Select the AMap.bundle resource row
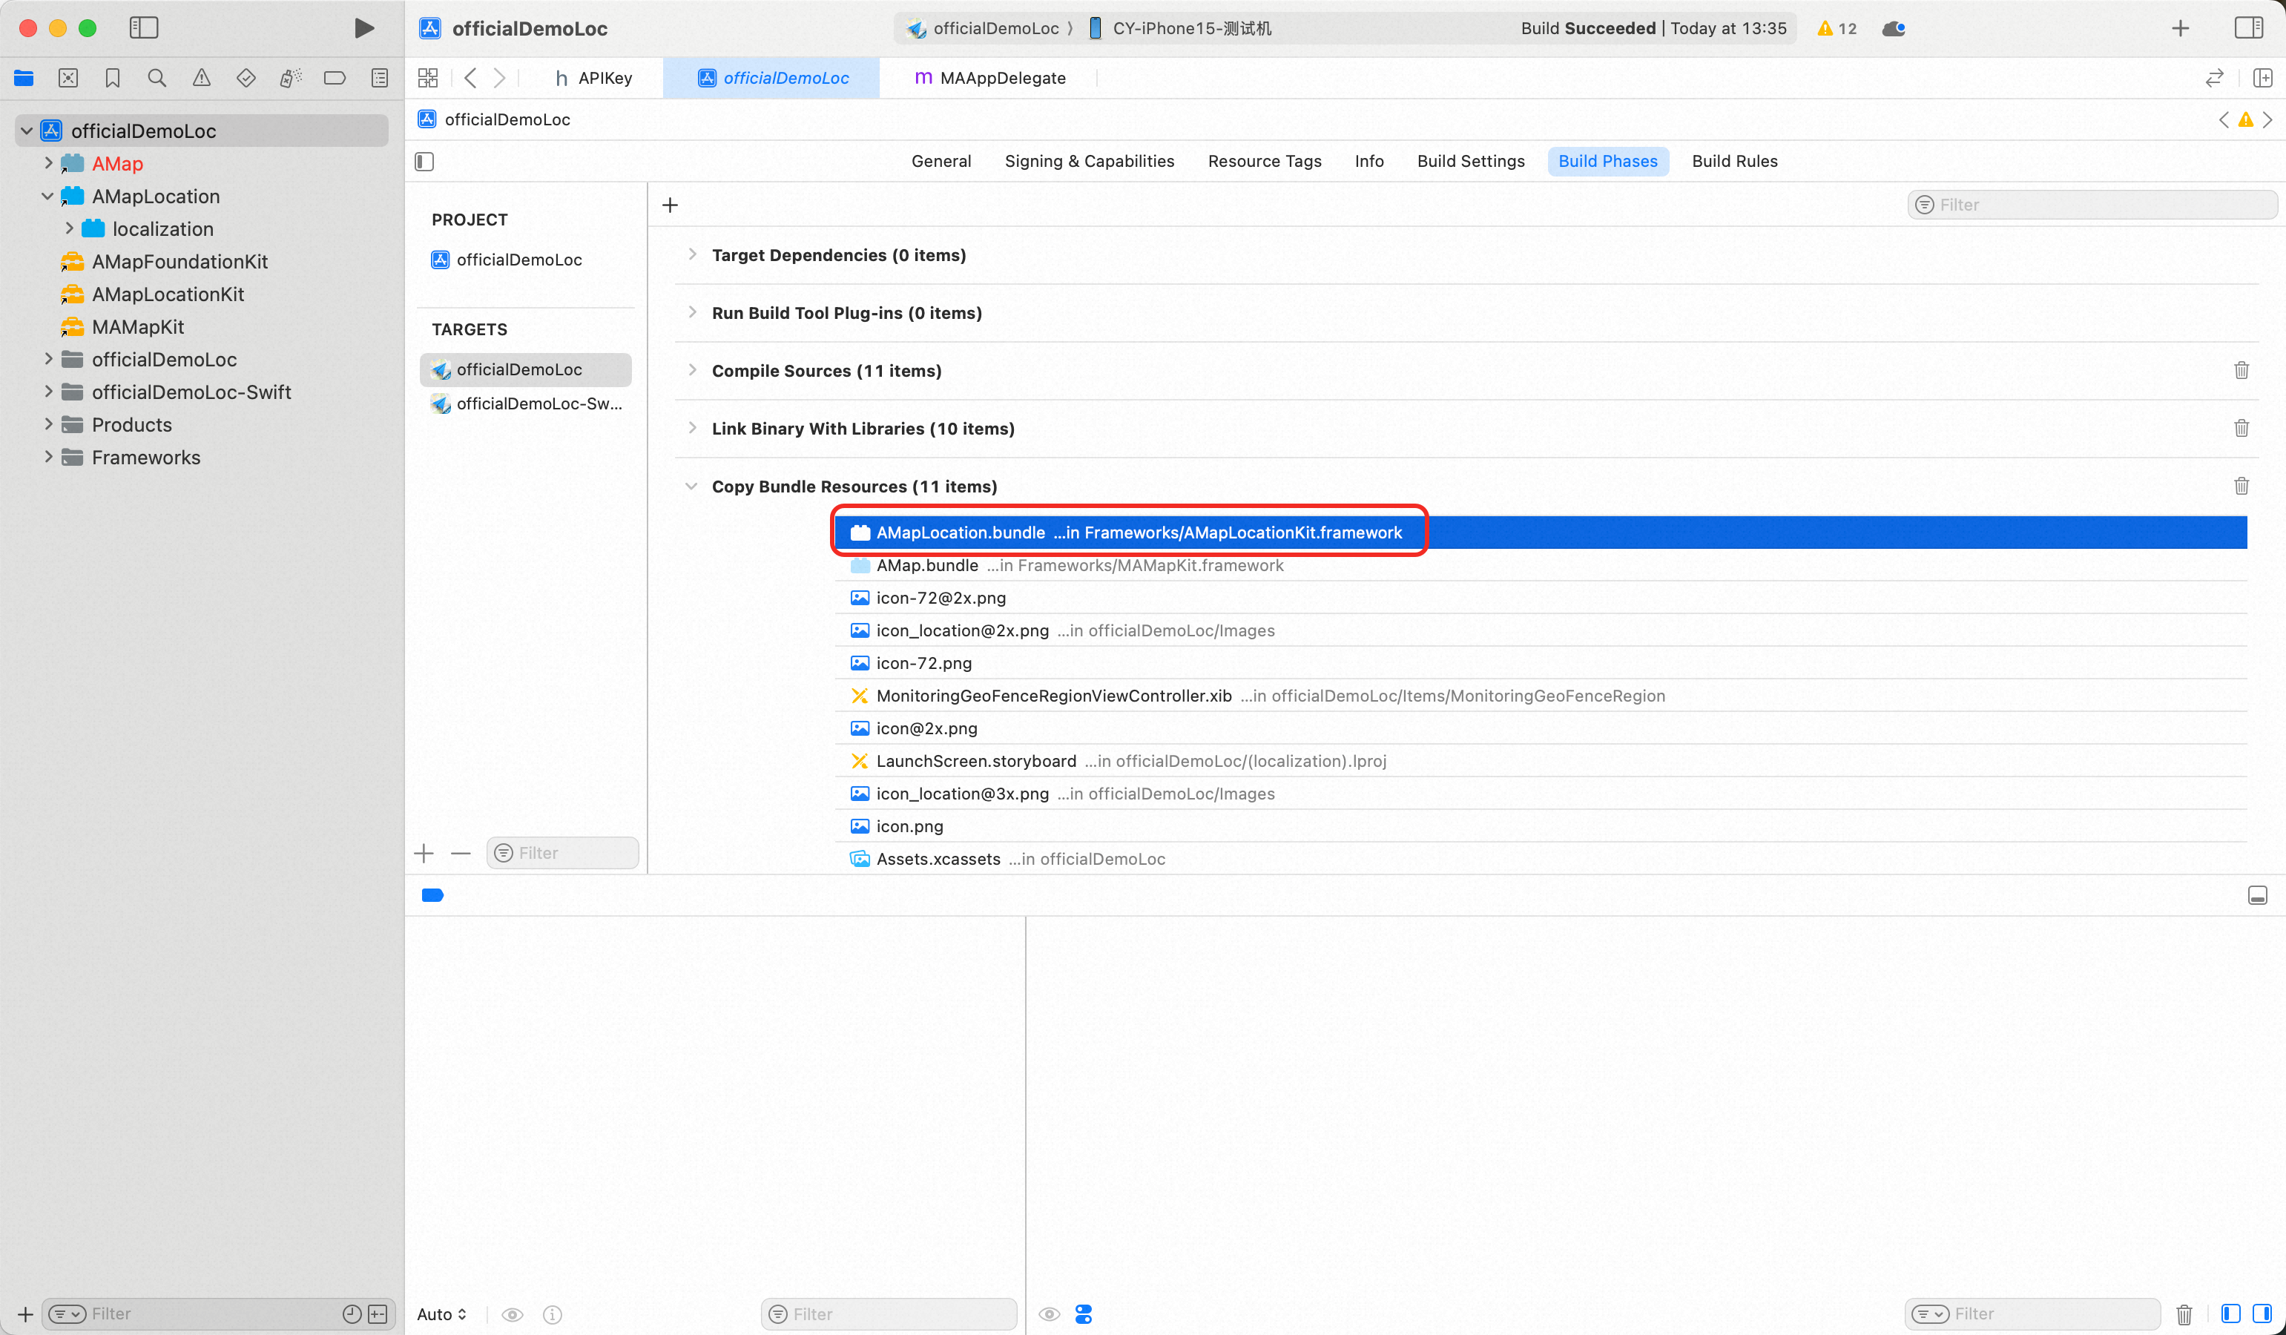2286x1335 pixels. 1541,565
